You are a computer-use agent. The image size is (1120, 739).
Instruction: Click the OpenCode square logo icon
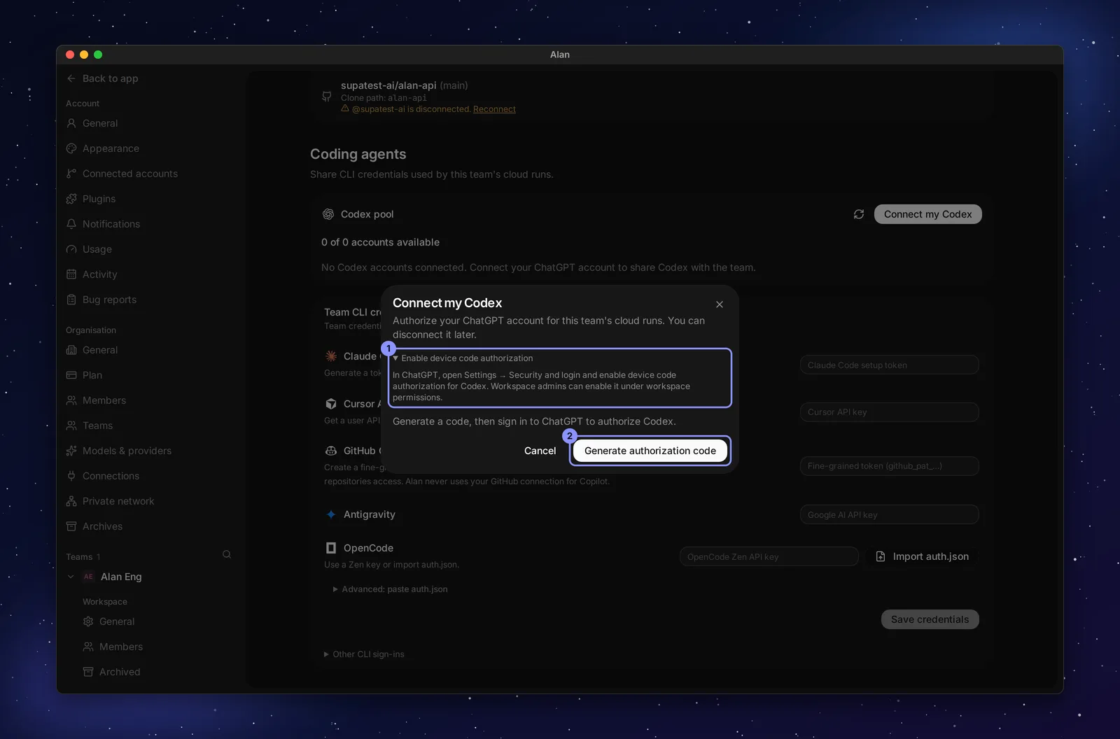coord(331,548)
